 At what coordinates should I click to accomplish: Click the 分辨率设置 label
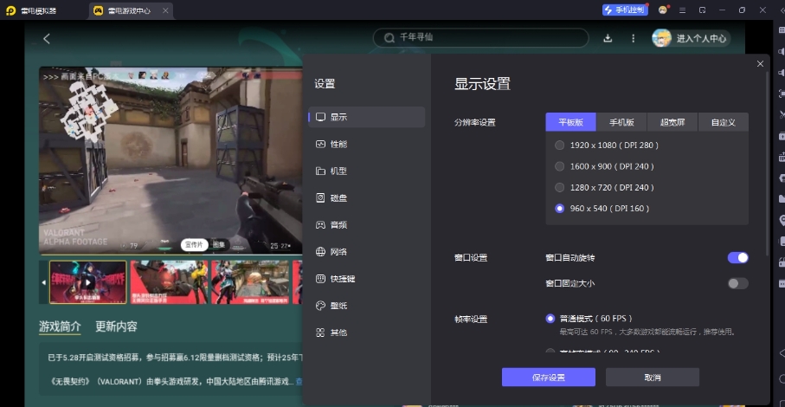(x=474, y=122)
